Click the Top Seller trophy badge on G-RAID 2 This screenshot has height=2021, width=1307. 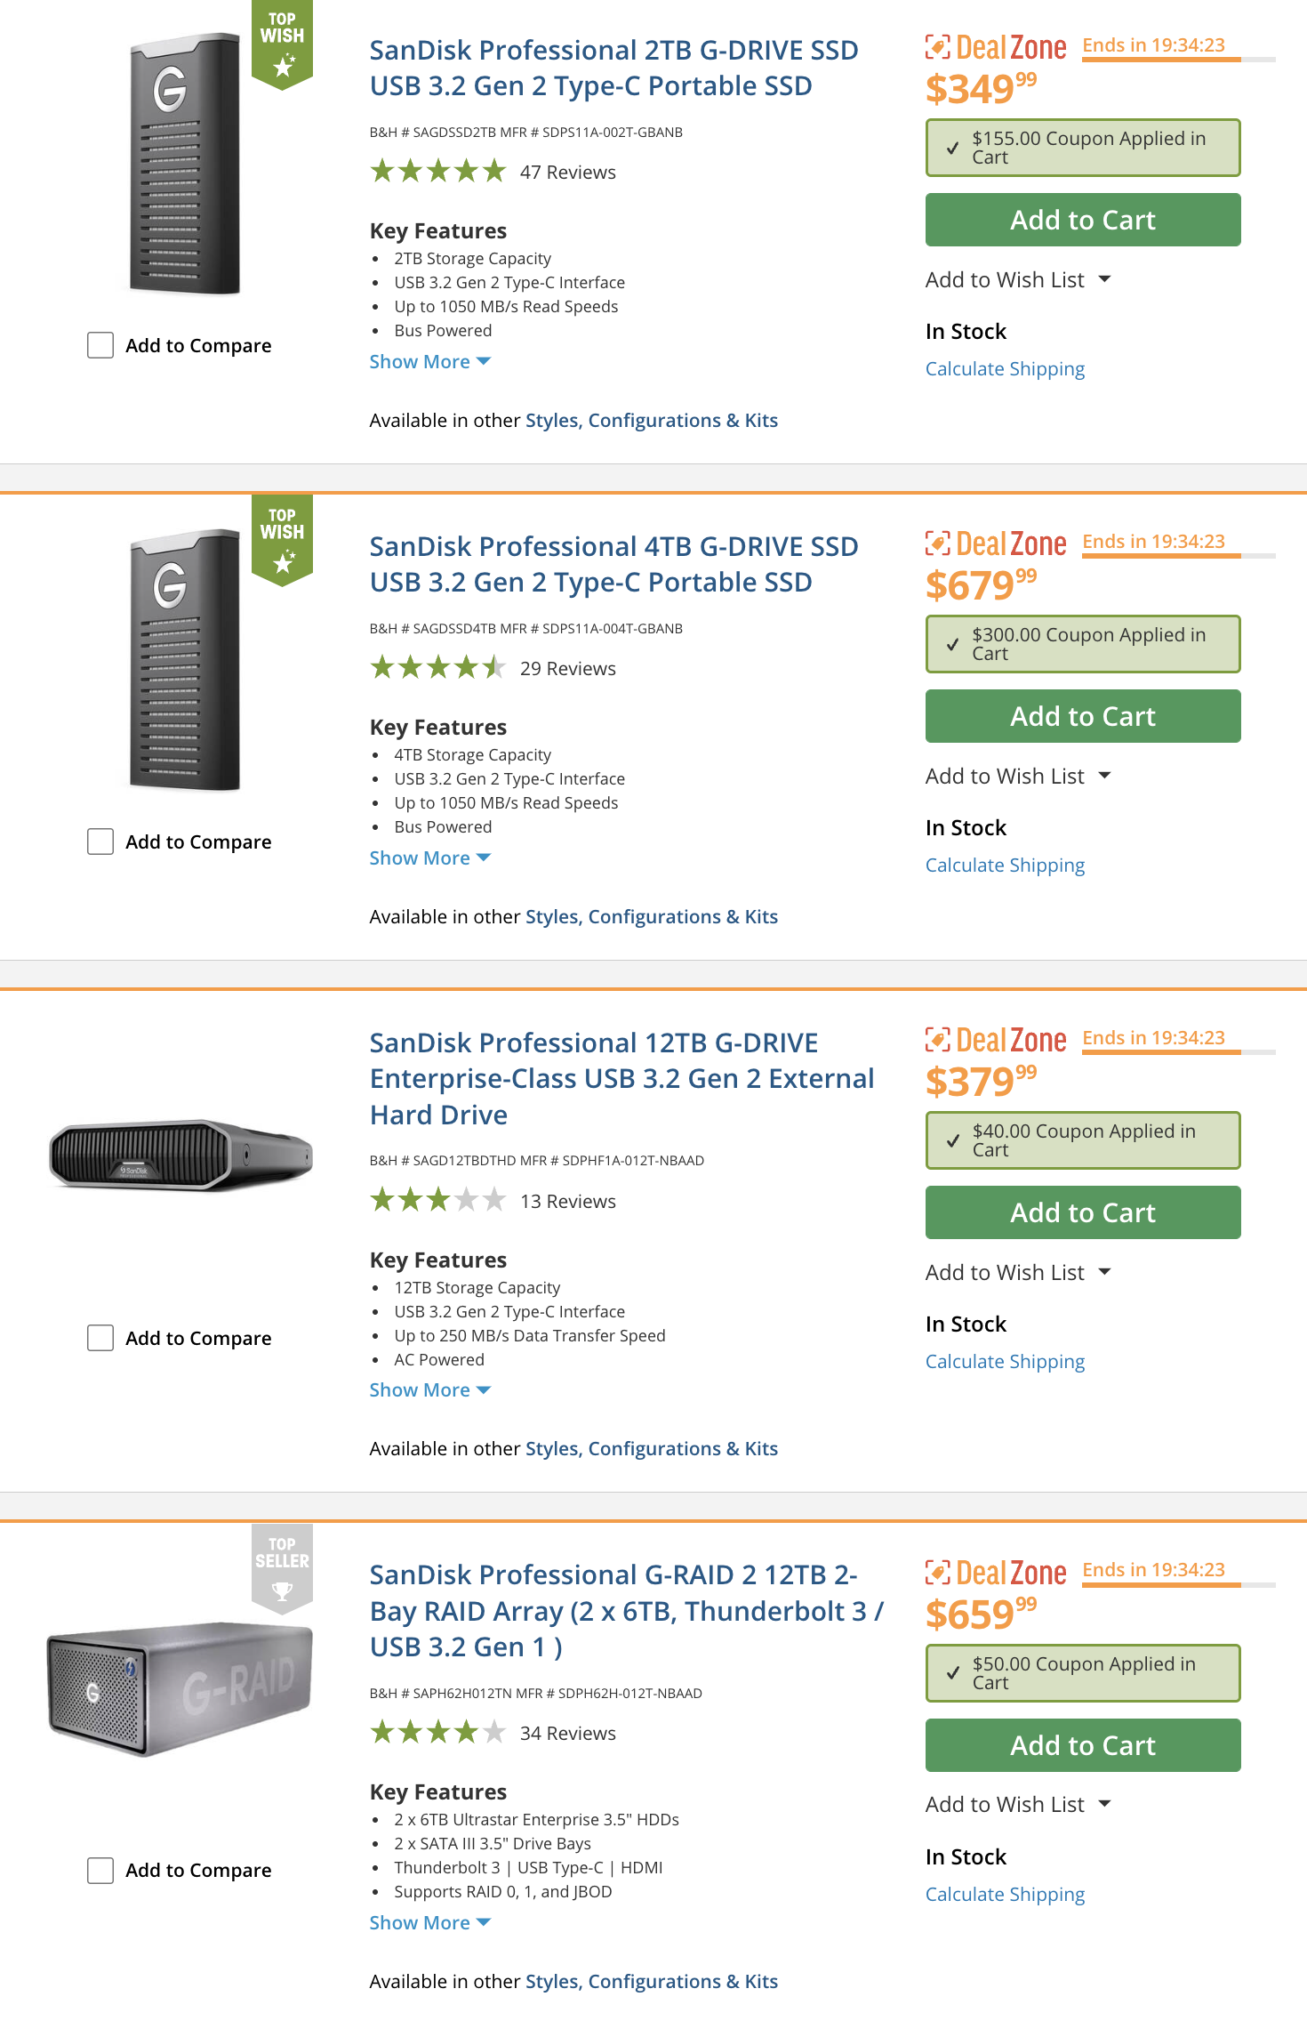pyautogui.click(x=282, y=1568)
